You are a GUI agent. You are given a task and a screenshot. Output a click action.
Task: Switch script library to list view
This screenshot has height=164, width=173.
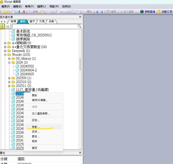point(8,26)
